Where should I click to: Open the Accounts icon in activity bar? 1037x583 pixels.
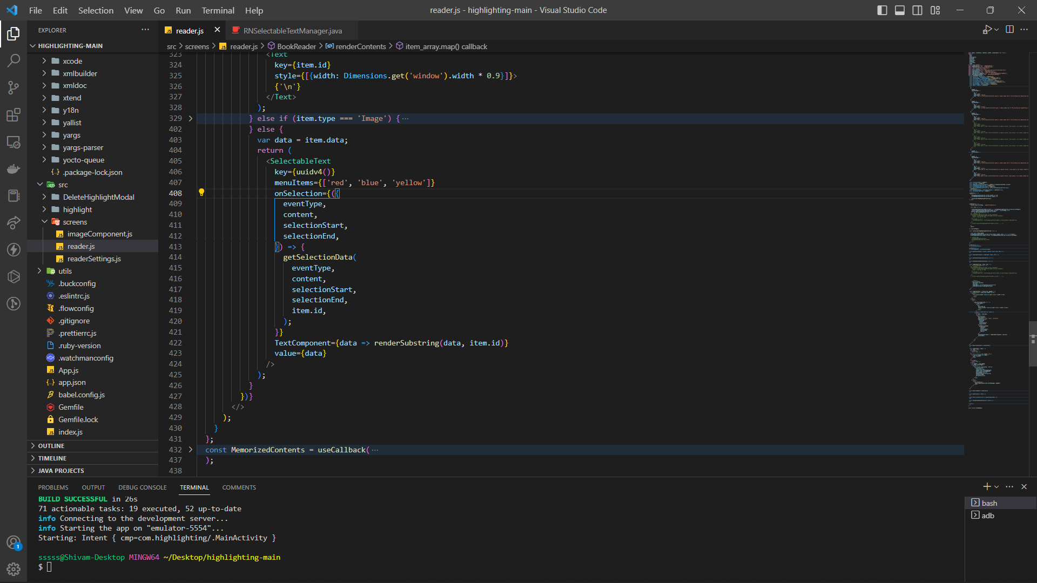point(14,543)
